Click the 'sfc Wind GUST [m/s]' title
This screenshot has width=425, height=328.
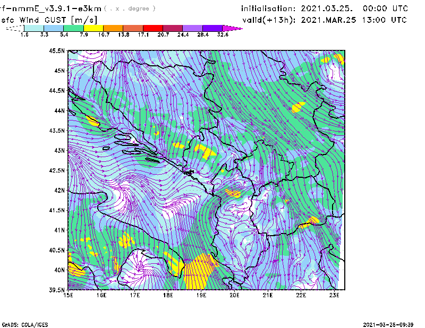pyautogui.click(x=49, y=20)
